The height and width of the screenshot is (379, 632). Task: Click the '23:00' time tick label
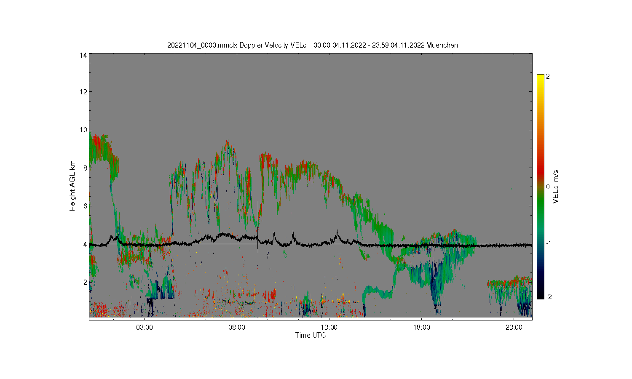click(x=514, y=327)
